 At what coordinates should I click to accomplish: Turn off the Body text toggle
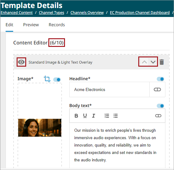[x=160, y=106]
